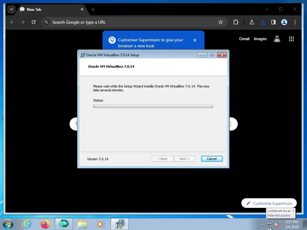This screenshot has width=307, height=230.
Task: Toggle the browser side panel
Action: tap(273, 22)
